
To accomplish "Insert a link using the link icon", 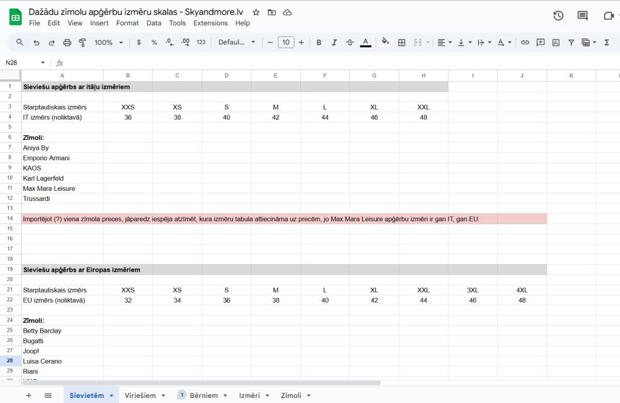I will [x=525, y=42].
